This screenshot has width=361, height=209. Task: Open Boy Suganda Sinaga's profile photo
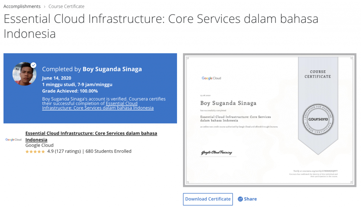24,74
